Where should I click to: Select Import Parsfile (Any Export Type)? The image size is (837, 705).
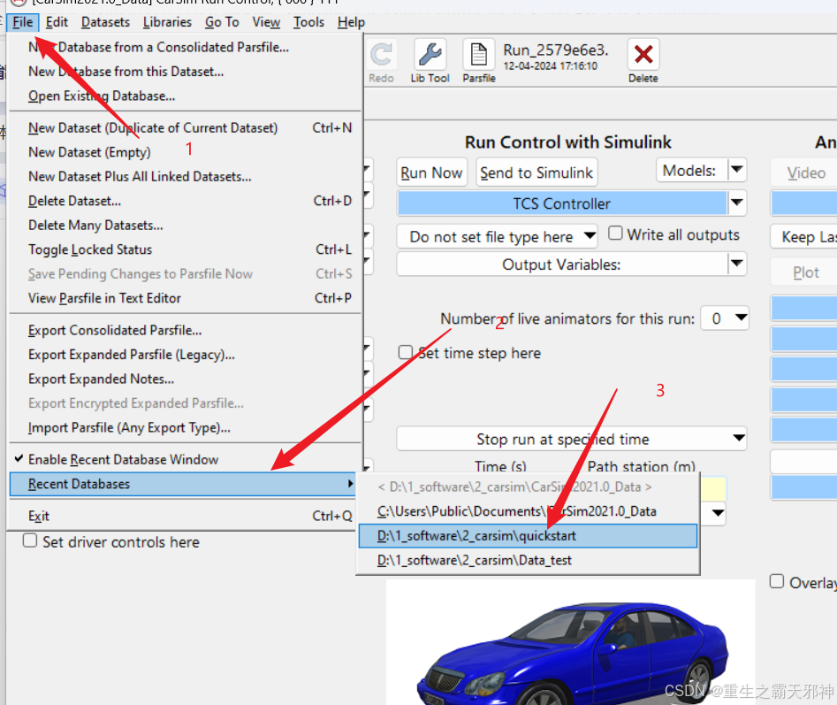(x=185, y=428)
